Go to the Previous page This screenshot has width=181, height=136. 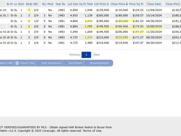click(x=75, y=55)
